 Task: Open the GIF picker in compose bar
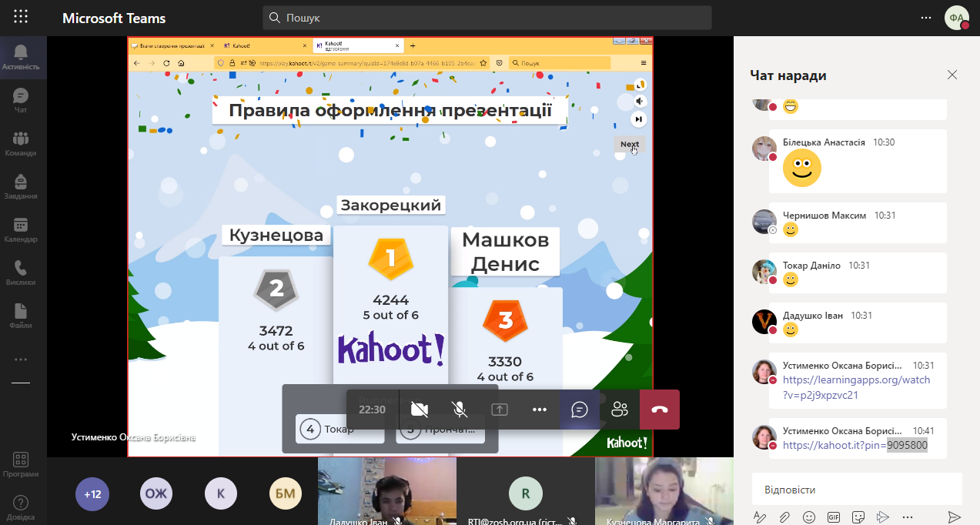833,517
